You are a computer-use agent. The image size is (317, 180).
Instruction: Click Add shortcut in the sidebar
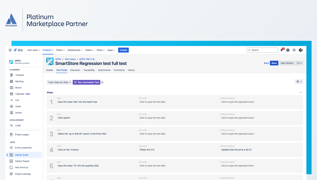coord(21,167)
